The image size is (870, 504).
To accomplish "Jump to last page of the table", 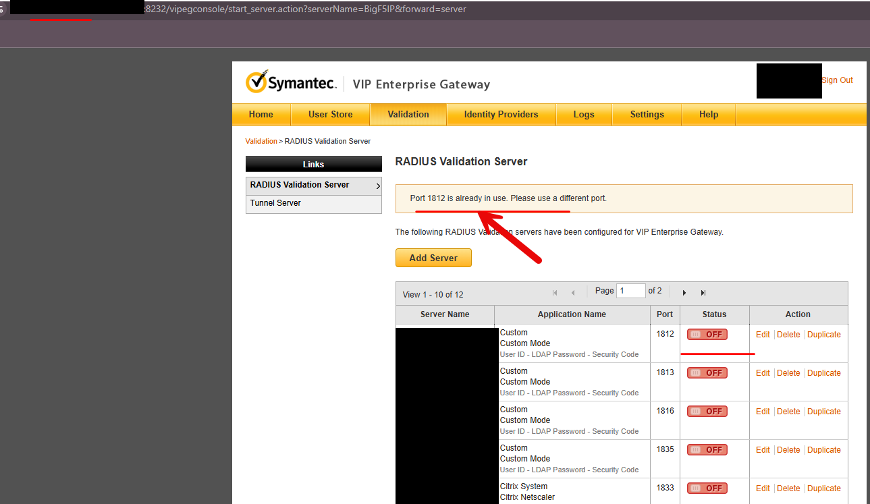I will coord(703,293).
